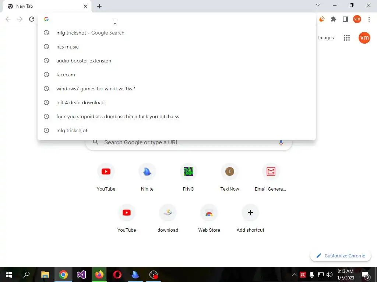Open Firefox from taskbar
The width and height of the screenshot is (377, 282).
(x=99, y=275)
